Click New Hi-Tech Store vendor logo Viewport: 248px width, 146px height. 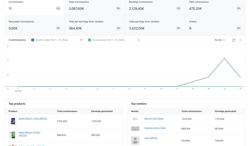pyautogui.click(x=135, y=119)
